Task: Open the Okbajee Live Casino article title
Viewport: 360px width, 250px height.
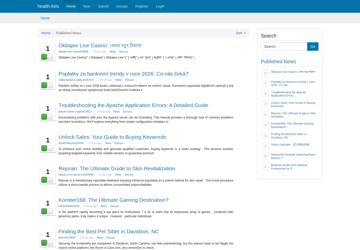Action: [100, 45]
